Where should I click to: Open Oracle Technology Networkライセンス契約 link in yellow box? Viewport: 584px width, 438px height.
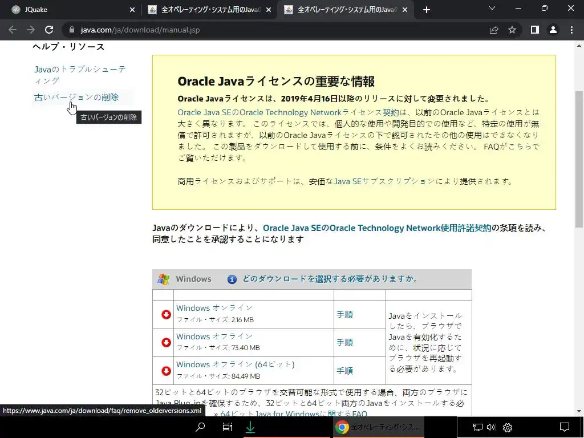(x=288, y=112)
